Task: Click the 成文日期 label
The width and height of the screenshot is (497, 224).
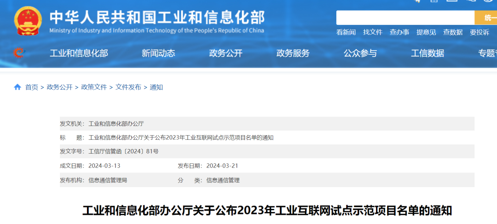Action: [72, 166]
